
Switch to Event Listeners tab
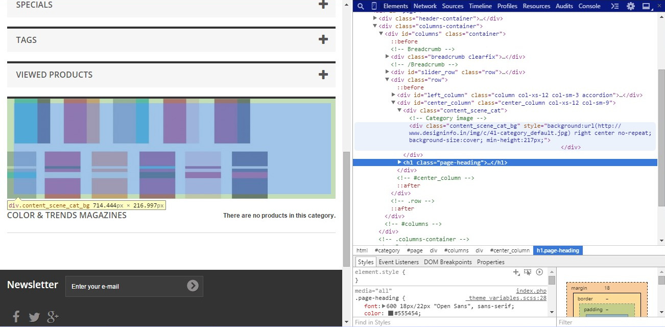(x=399, y=262)
